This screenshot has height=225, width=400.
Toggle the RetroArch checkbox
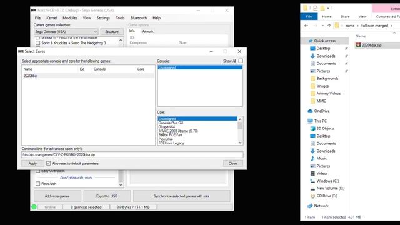point(37,184)
